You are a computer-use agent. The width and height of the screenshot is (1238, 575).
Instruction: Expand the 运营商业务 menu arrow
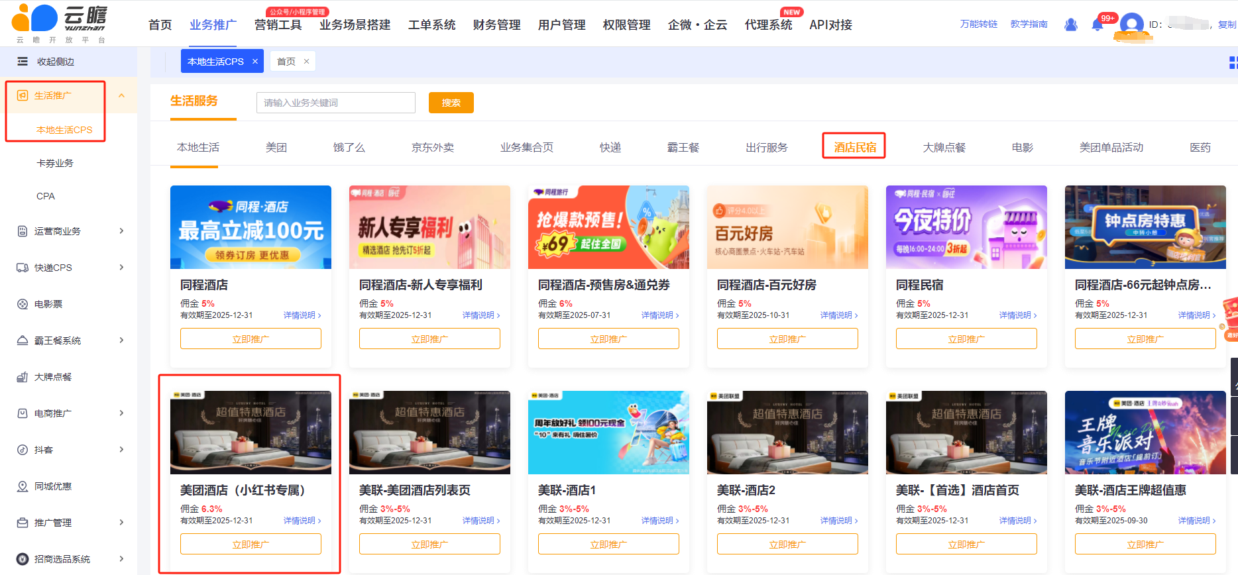tap(121, 231)
